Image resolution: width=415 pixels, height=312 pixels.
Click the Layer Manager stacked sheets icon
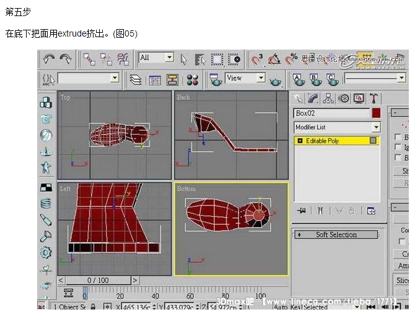click(136, 80)
